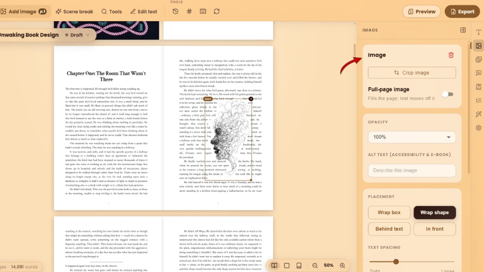
Task: Open the image gallery sidebar tab
Action: pyautogui.click(x=479, y=59)
